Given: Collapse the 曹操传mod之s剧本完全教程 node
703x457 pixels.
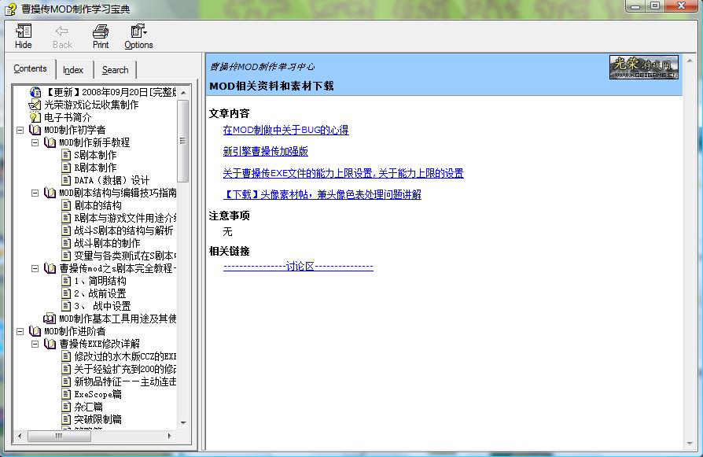Looking at the screenshot, I should 35,269.
